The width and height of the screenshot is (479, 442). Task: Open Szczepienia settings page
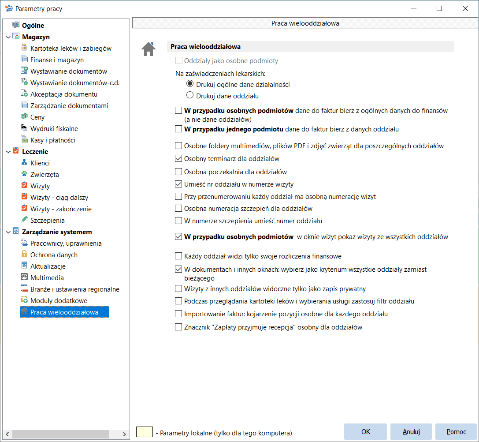47,220
